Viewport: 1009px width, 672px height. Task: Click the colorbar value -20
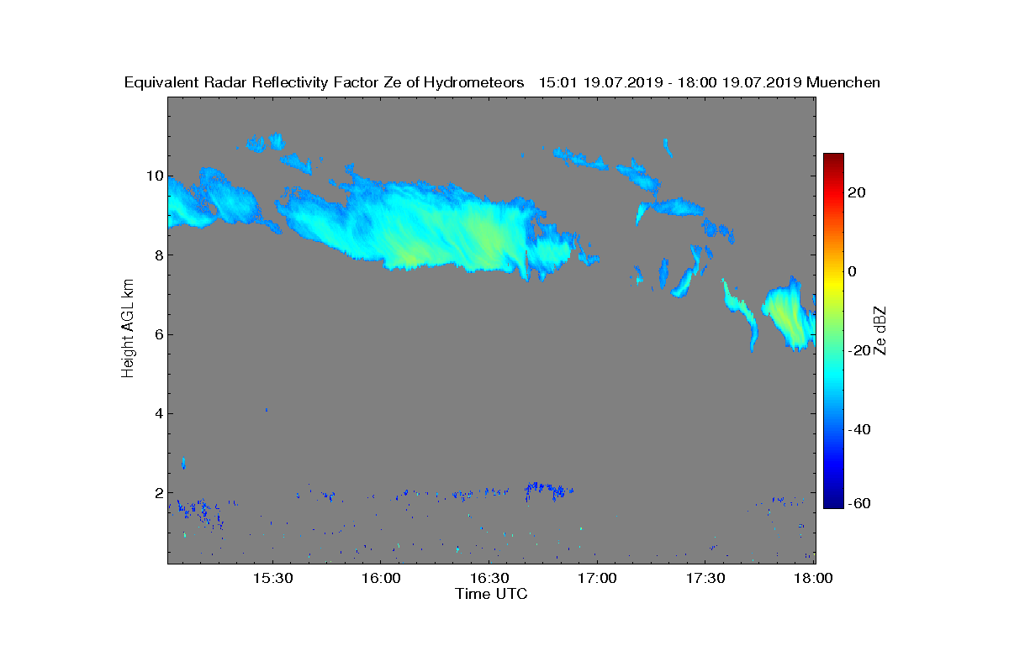tap(859, 350)
